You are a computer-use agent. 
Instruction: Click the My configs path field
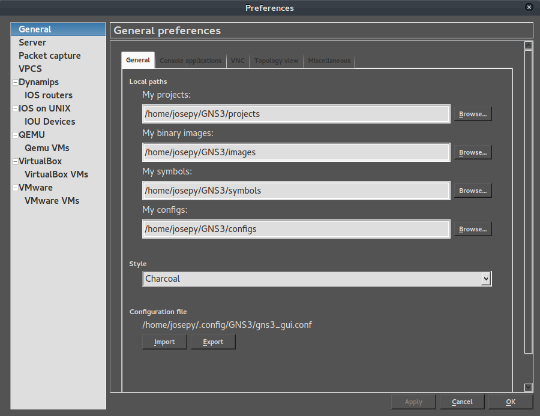pos(296,229)
